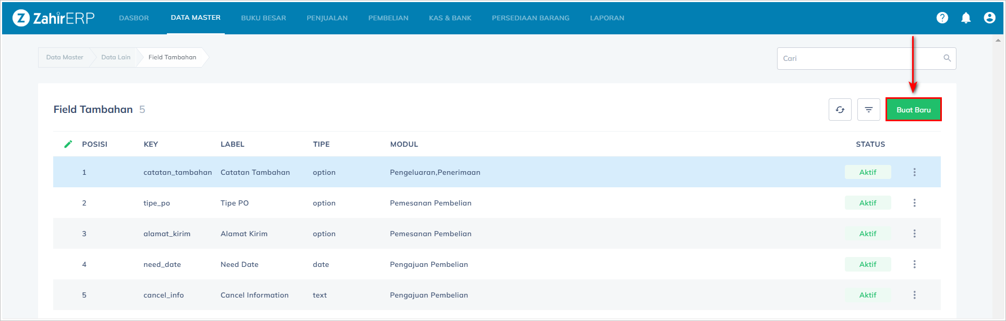Expand the row actions for cancel_info
1006x321 pixels.
(x=914, y=295)
